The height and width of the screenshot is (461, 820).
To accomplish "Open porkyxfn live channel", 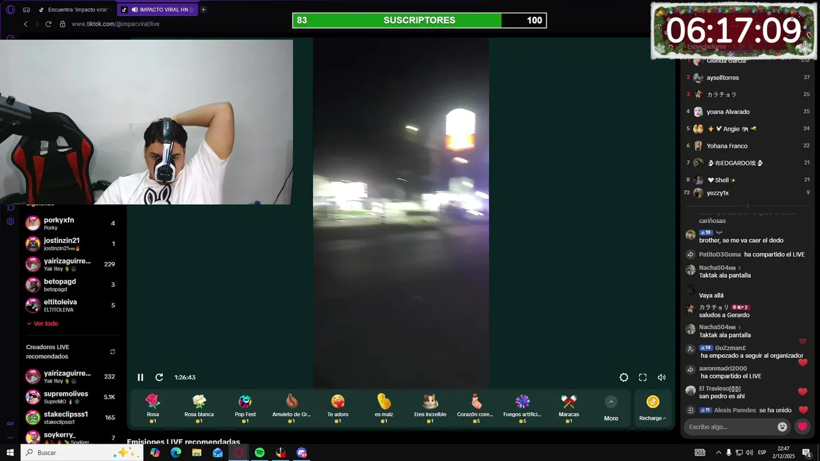I will point(70,223).
